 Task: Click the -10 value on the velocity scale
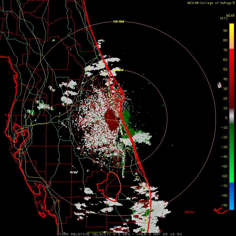tap(224, 128)
